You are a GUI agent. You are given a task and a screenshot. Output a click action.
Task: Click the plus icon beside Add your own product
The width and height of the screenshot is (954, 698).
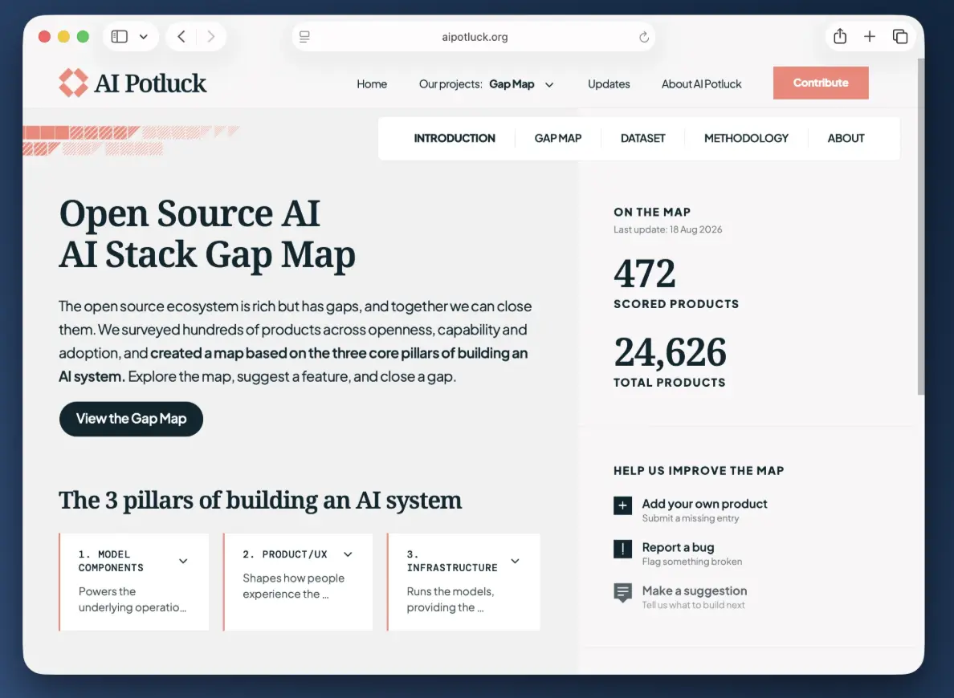click(x=622, y=505)
